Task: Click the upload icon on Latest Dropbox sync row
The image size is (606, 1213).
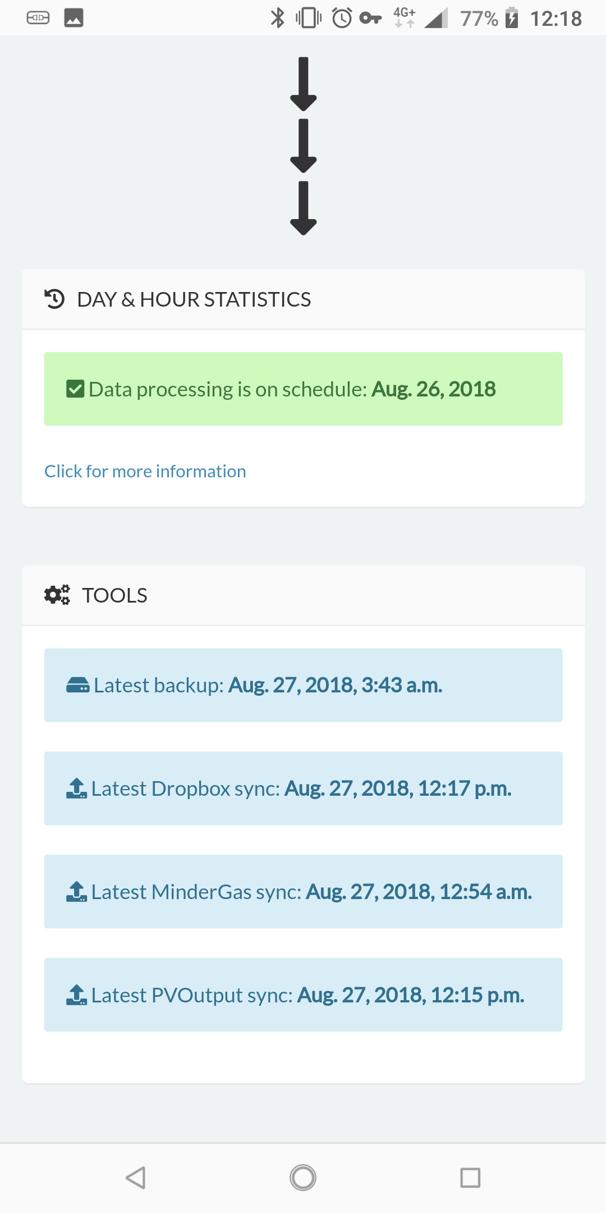Action: [x=77, y=788]
